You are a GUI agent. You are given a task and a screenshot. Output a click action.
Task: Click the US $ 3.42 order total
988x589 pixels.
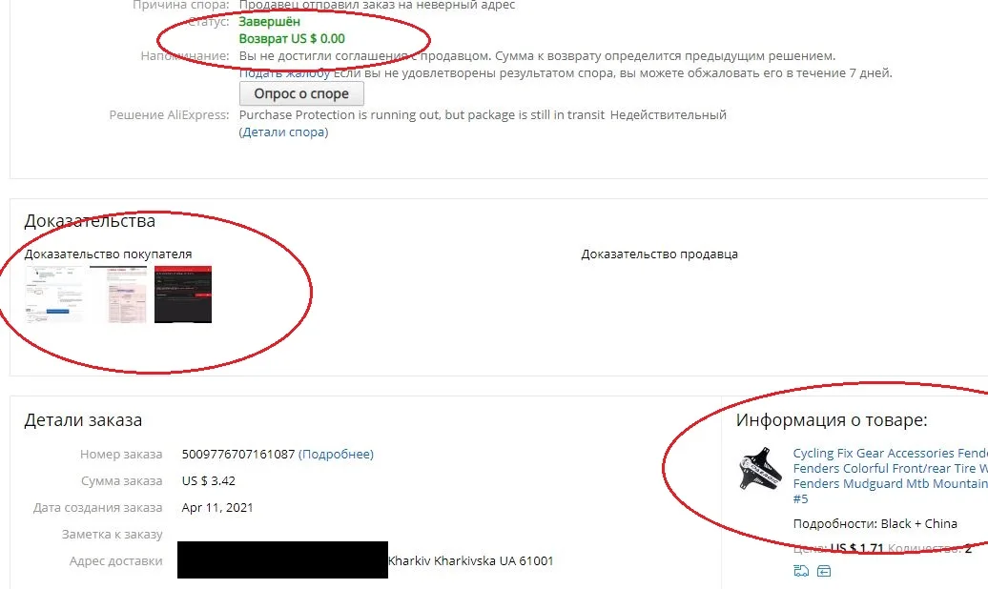pyautogui.click(x=209, y=481)
